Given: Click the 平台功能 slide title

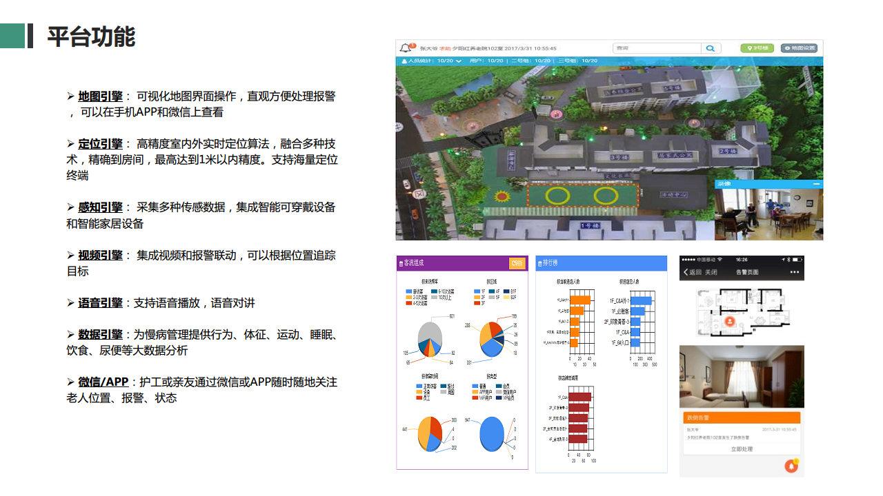Looking at the screenshot, I should coord(91,36).
